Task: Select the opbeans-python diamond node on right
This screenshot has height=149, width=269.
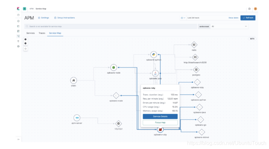Action: pos(198,95)
